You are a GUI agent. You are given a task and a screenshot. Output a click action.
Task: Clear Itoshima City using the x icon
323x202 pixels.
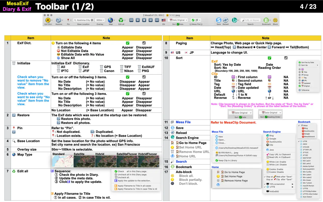92,20
